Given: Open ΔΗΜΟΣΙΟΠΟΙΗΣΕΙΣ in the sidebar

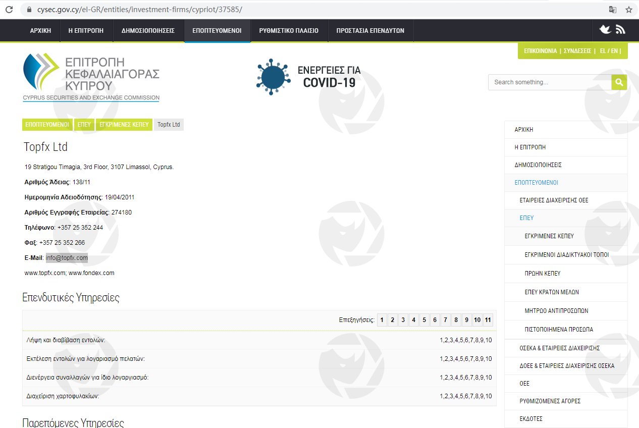Looking at the screenshot, I should click(x=566, y=165).
